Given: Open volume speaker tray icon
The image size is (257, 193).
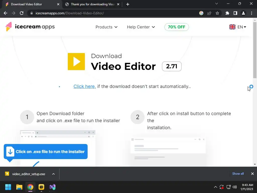Looking at the screenshot, I should click(235, 187).
